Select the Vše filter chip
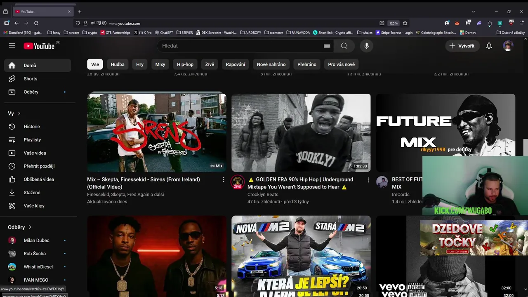This screenshot has height=297, width=528. [95, 64]
